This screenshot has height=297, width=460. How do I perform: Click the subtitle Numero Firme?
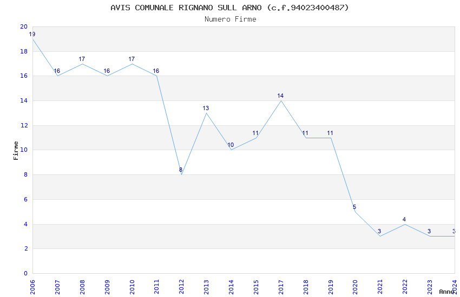click(x=231, y=19)
